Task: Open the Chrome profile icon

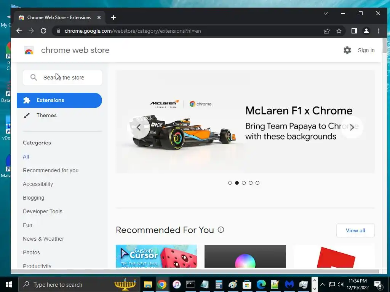Action: pyautogui.click(x=366, y=31)
